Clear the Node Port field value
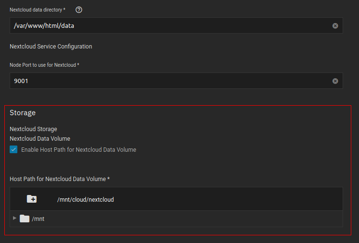The image size is (359, 243). click(x=335, y=81)
